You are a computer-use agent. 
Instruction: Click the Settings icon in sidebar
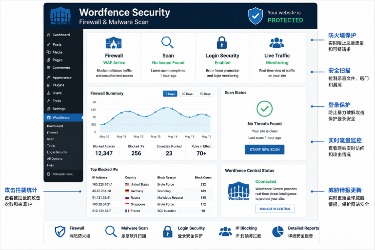pos(49,109)
